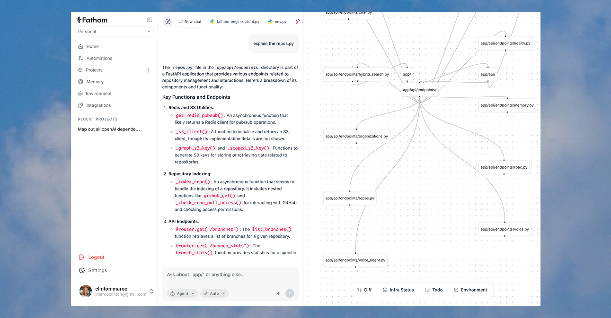
Task: Expand the Personal workspace dropdown
Action: (114, 32)
